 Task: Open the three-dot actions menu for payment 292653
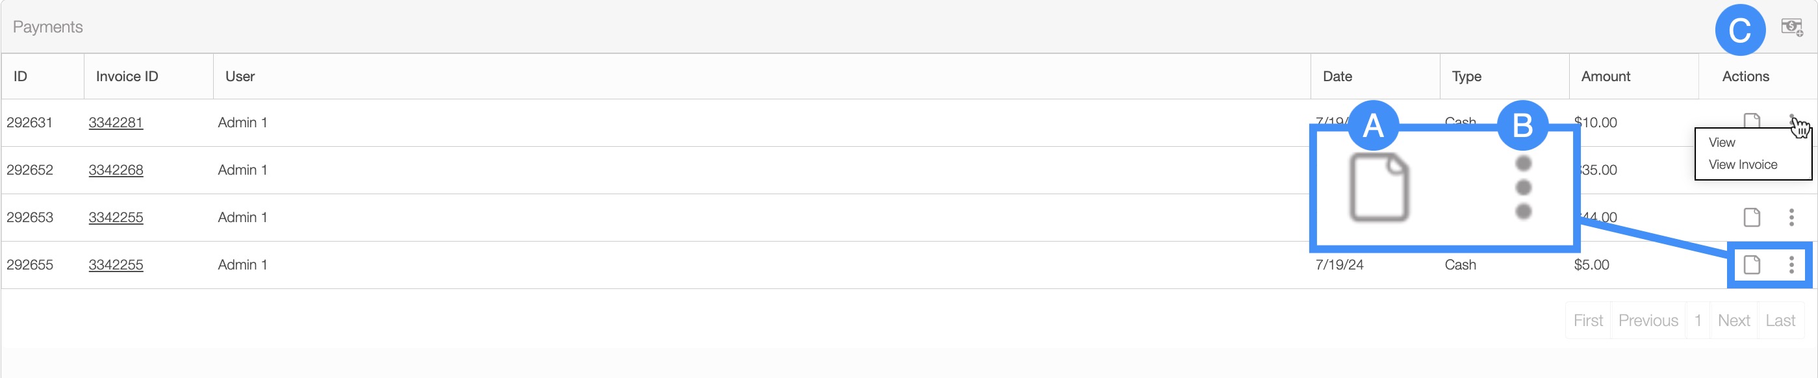pyautogui.click(x=1791, y=217)
